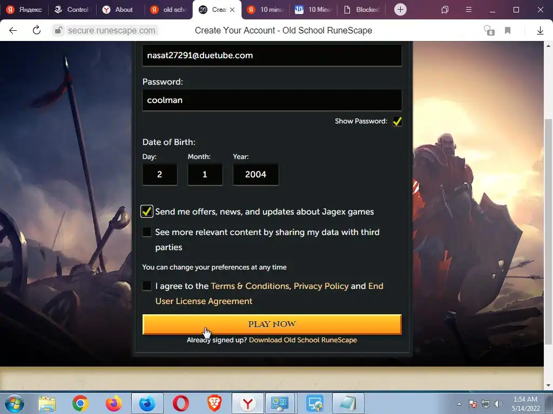Switch to the Control tab
553x414 pixels.
point(72,10)
